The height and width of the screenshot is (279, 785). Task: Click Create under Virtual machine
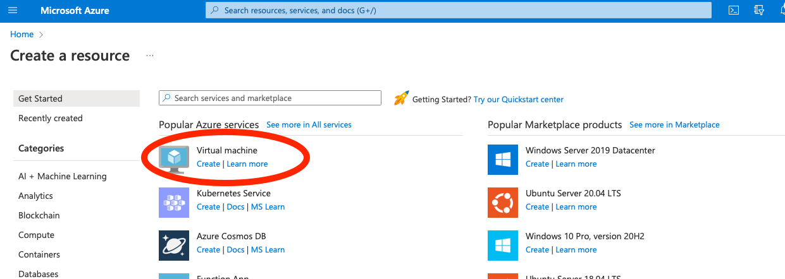[208, 163]
